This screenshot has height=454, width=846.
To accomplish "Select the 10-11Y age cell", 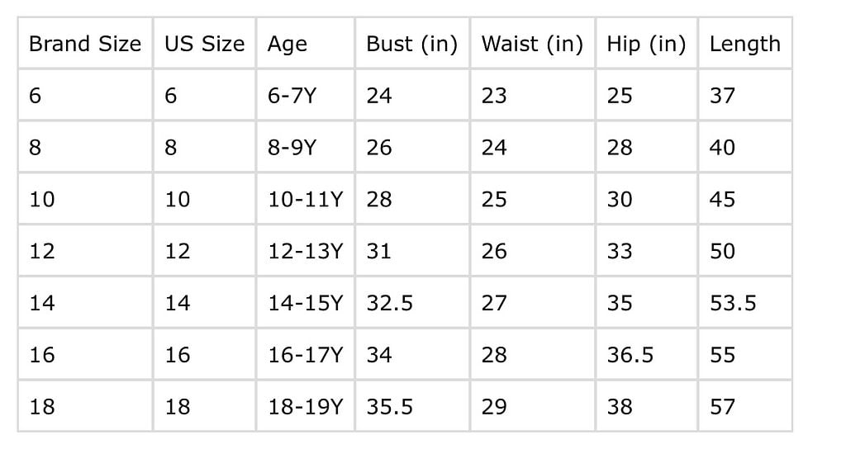I will [306, 198].
